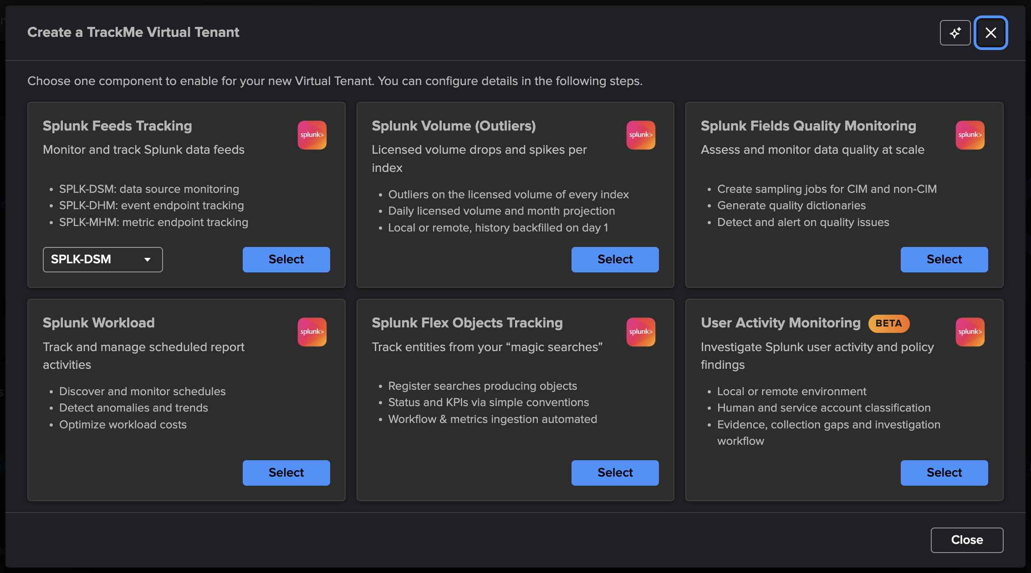Click 'Create sampling jobs for CIM and non-CIM'
This screenshot has width=1031, height=573.
point(827,189)
